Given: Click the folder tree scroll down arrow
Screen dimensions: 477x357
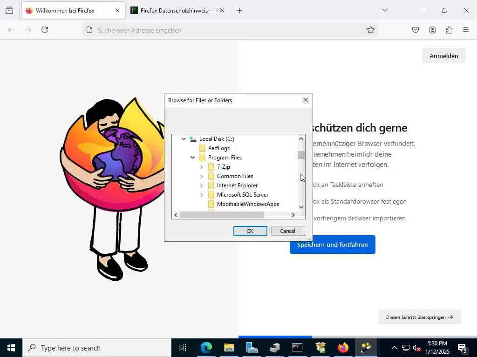Looking at the screenshot, I should pos(301,207).
